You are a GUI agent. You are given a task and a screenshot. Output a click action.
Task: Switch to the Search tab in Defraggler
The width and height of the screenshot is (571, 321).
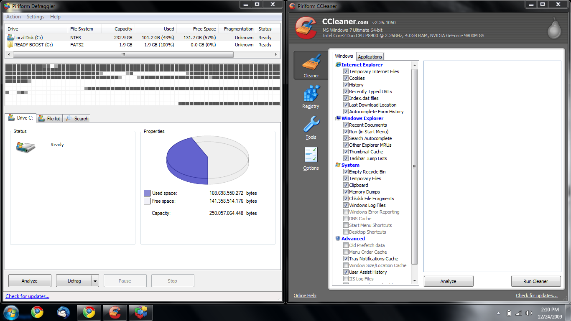tap(77, 118)
